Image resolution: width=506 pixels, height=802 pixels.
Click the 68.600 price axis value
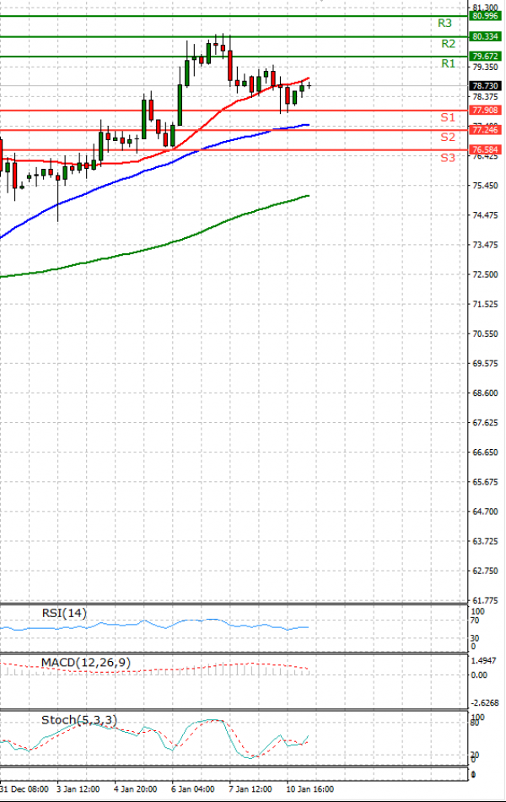485,393
